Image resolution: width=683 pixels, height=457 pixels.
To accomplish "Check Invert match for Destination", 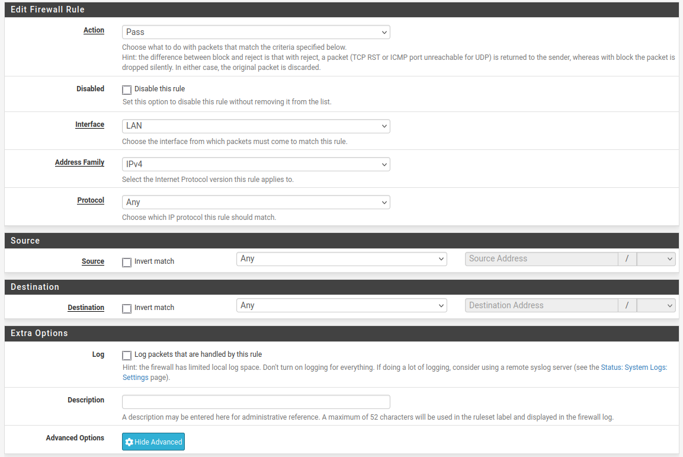I will click(x=127, y=309).
